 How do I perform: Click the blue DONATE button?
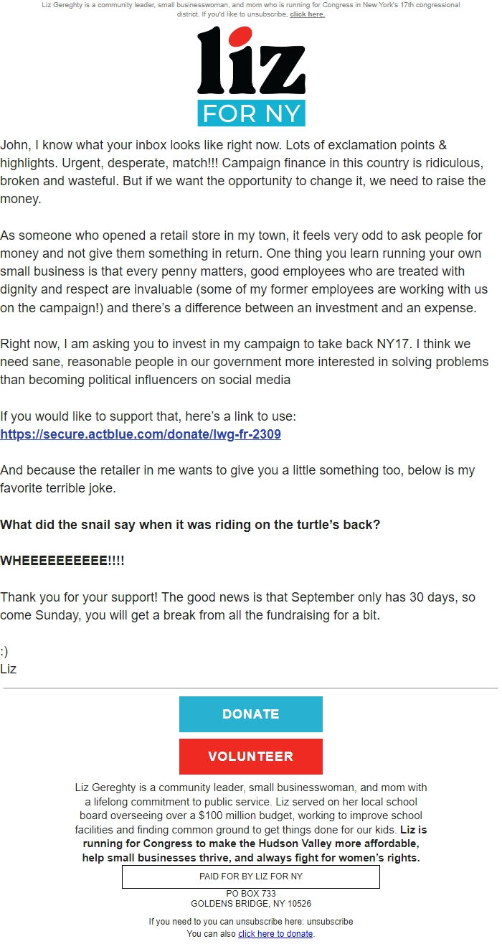[250, 714]
